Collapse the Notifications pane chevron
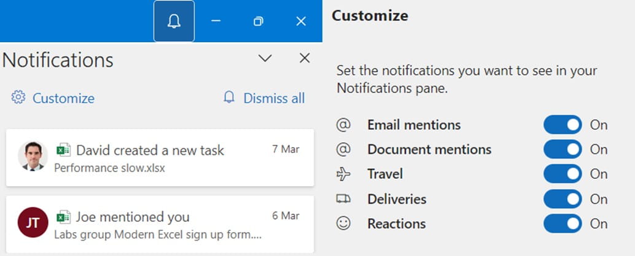Viewport: 635px width, 256px height. tap(265, 58)
